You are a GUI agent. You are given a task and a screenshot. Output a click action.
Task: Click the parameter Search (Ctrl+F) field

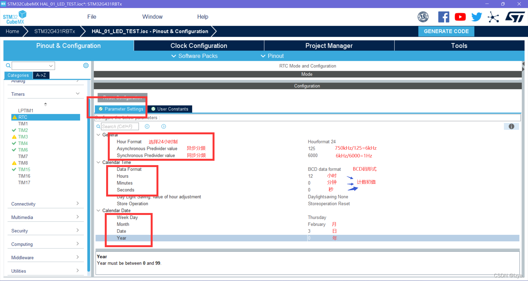(x=120, y=127)
